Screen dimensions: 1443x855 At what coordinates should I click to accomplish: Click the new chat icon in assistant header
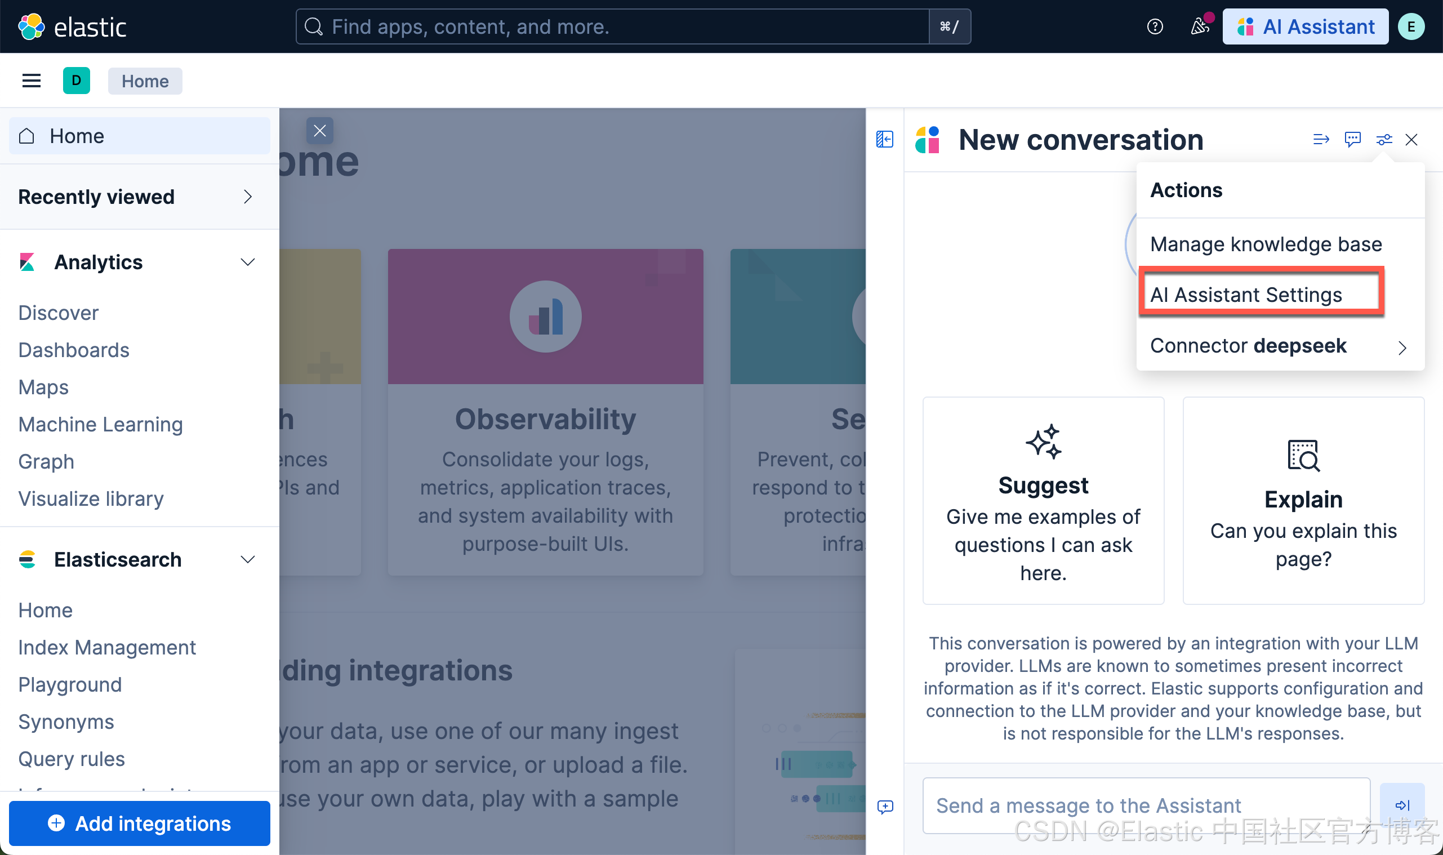(x=1352, y=139)
